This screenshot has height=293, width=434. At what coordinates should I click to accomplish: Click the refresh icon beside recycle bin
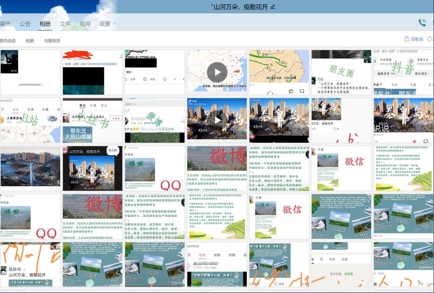pos(430,39)
